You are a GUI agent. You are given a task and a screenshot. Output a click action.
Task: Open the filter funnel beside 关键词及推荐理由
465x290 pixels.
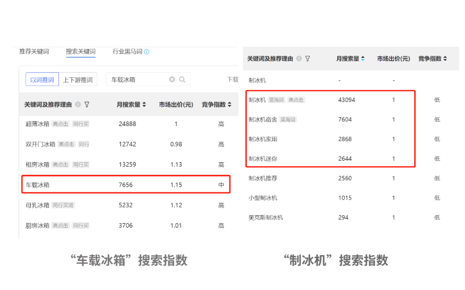87,104
